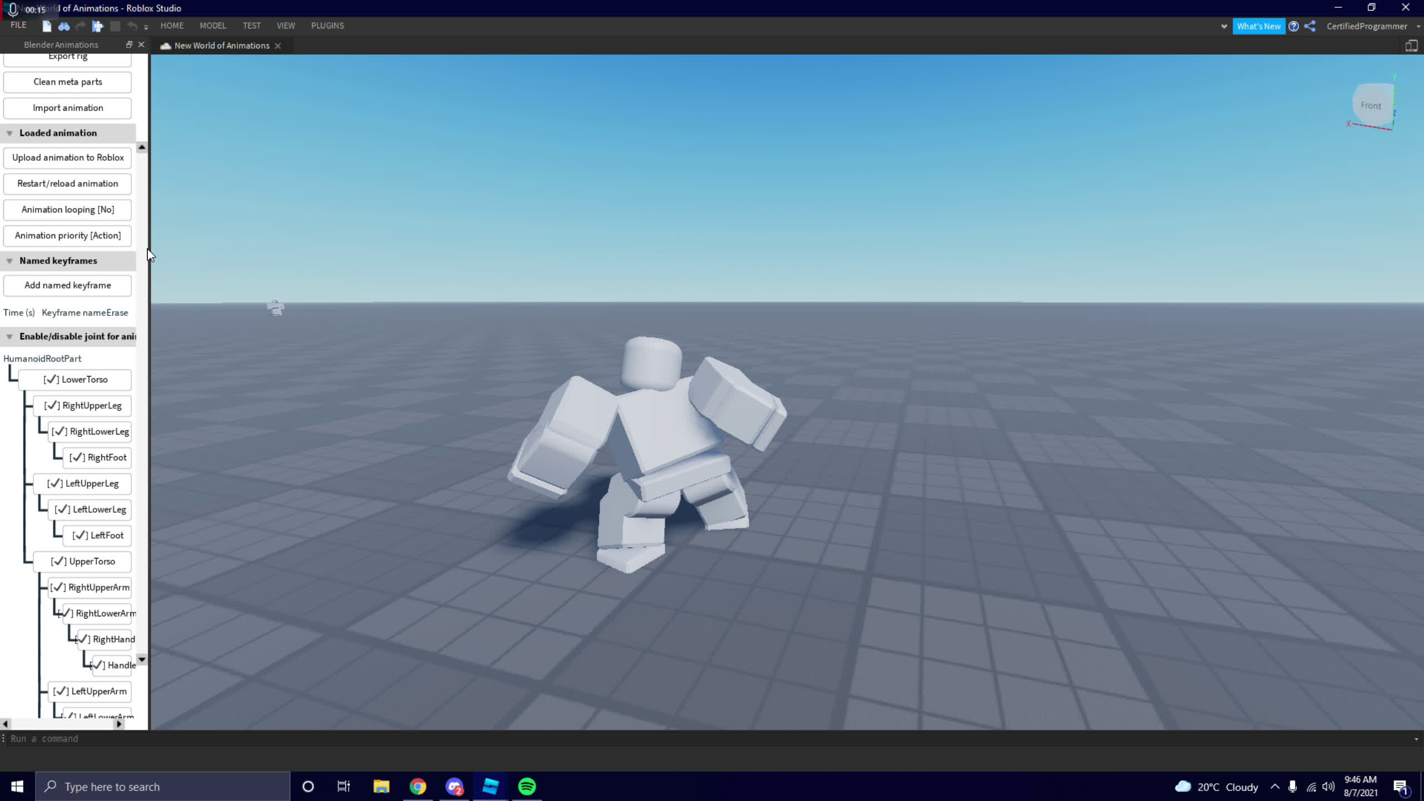
Task: Disable the RightFoot joint checkbox
Action: tap(97, 457)
